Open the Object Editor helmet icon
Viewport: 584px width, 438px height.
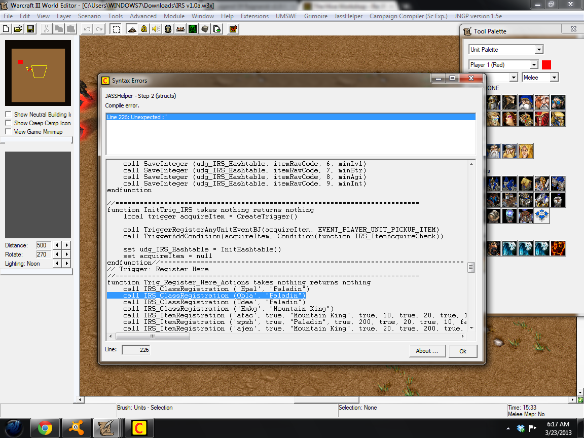[168, 29]
